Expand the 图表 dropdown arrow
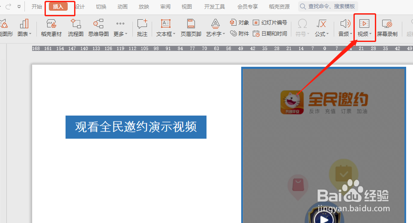The height and width of the screenshot is (223, 413). click(30, 34)
